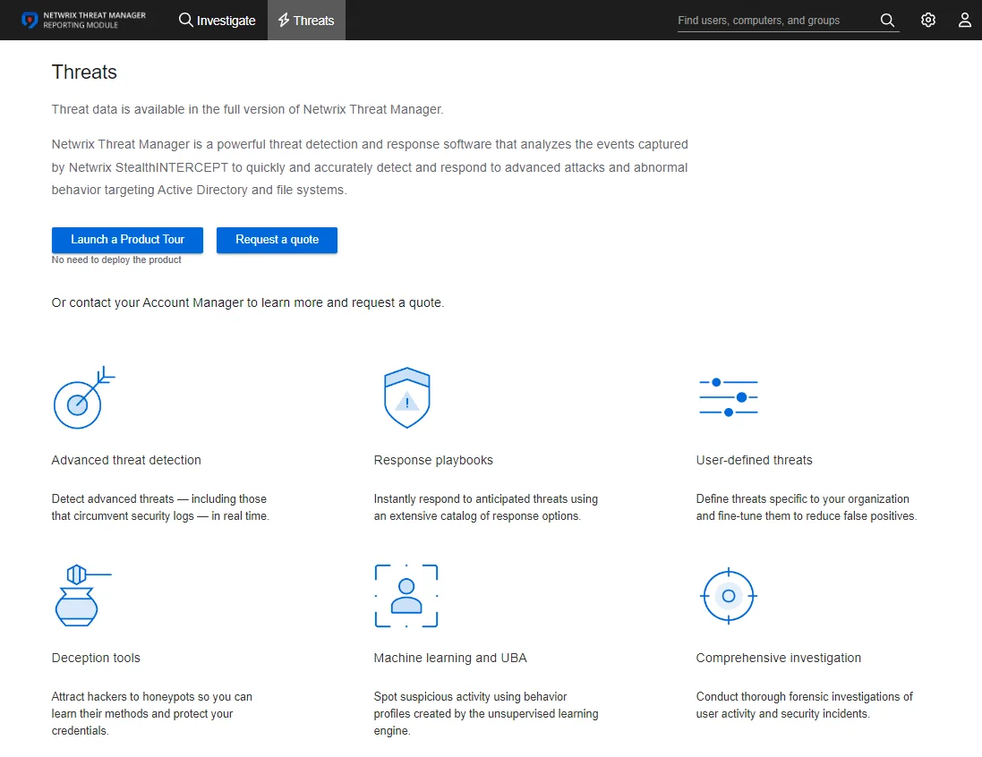The width and height of the screenshot is (982, 757).
Task: Click 'Instantly respond to anticipated threats' description
Action: 486,507
